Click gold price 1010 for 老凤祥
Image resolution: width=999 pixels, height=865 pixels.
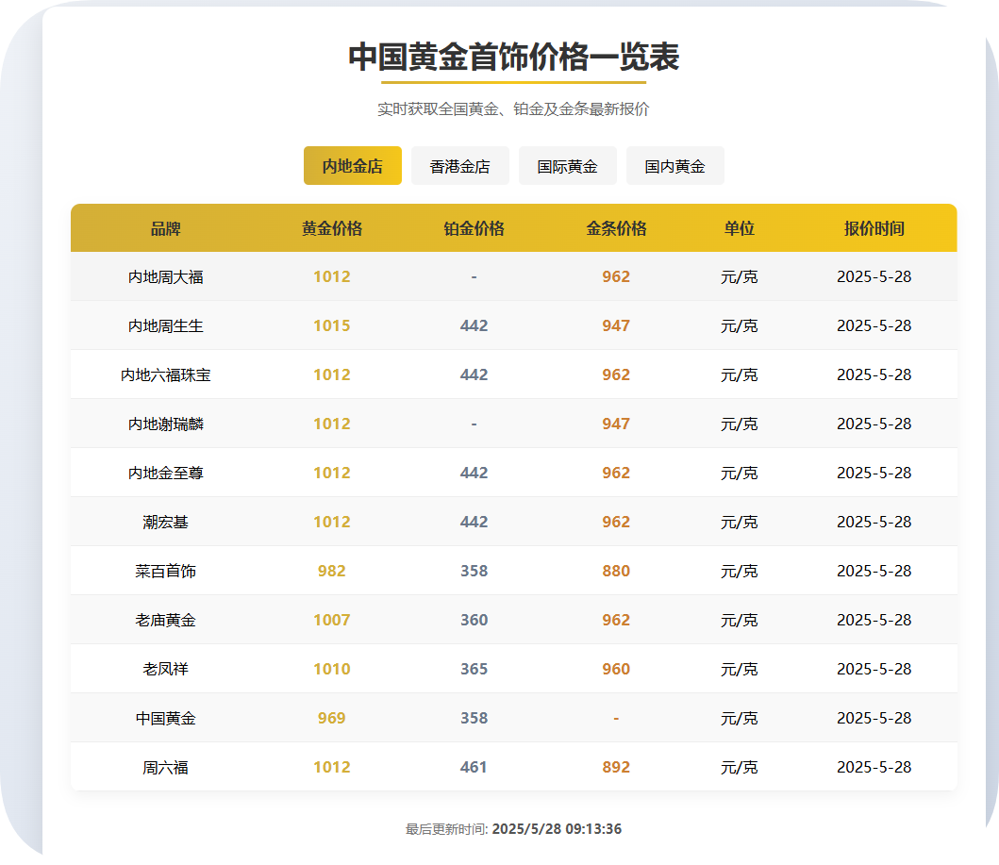click(332, 669)
